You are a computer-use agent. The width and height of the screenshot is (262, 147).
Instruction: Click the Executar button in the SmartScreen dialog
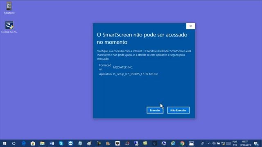155,110
